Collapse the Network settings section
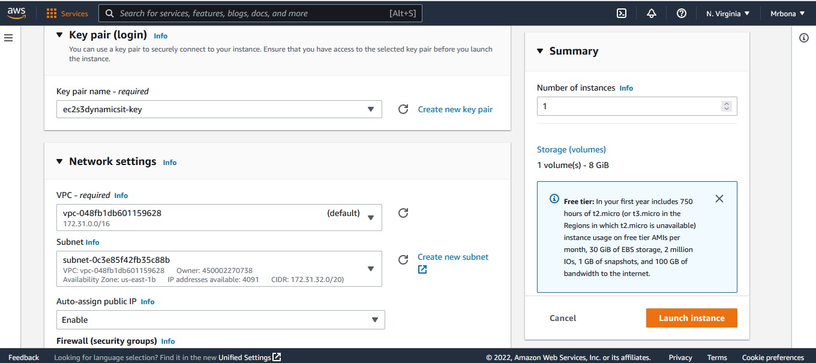 pyautogui.click(x=59, y=161)
